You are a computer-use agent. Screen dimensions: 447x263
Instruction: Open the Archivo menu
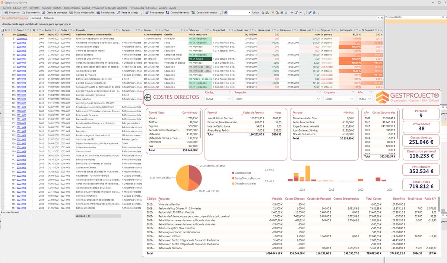pos(7,7)
